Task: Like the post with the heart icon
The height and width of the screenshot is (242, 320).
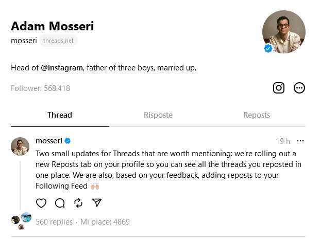Action: [41, 203]
